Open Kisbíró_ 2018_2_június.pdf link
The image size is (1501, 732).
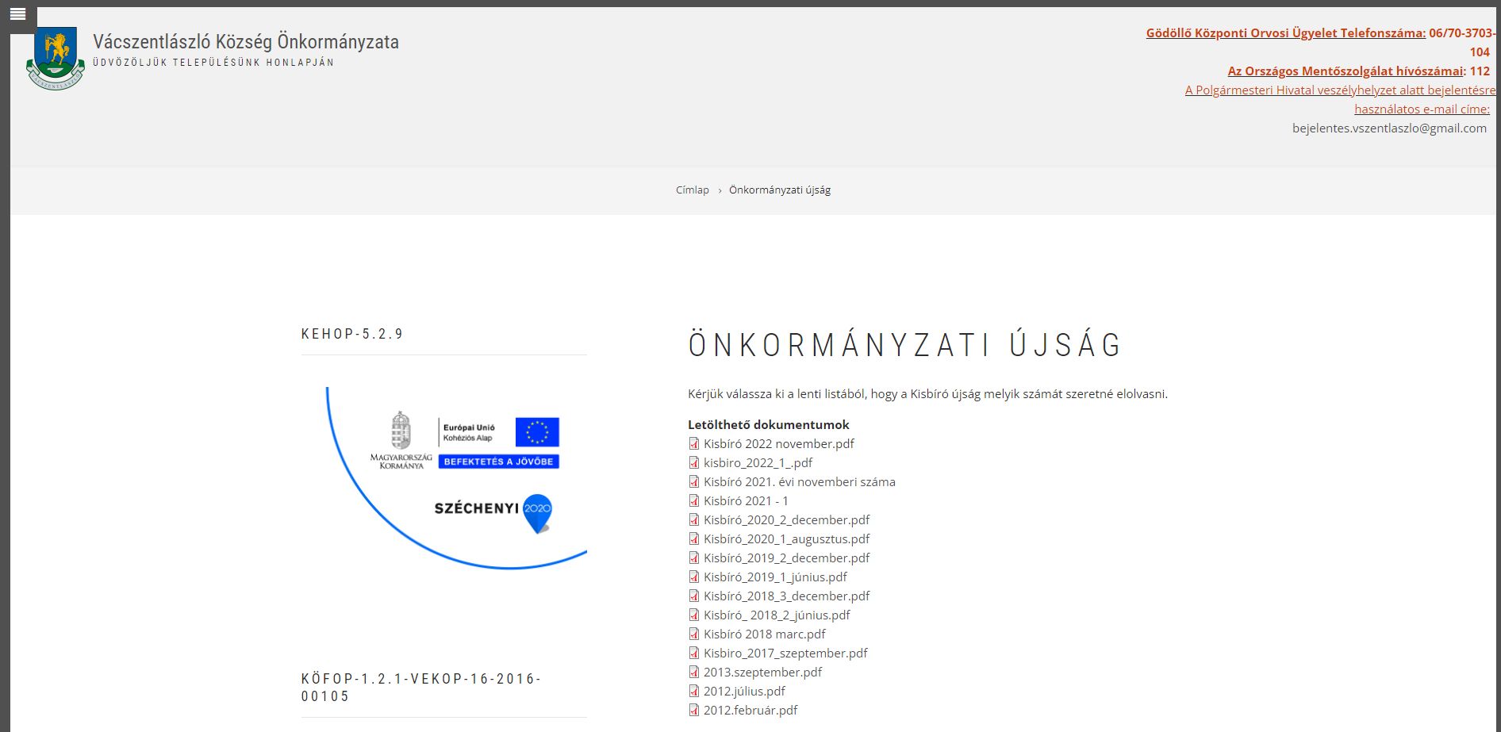777,615
